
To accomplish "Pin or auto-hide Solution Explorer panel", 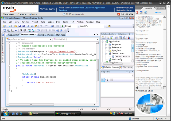I will tap(130, 34).
